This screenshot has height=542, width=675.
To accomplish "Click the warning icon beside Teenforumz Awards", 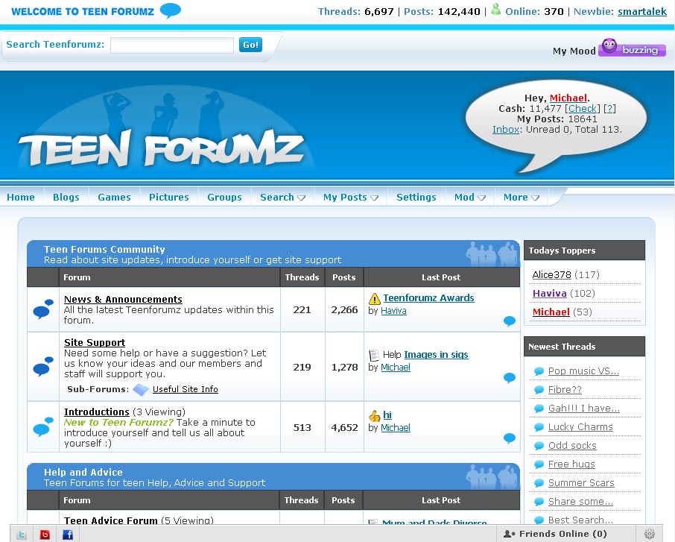I will pos(375,298).
